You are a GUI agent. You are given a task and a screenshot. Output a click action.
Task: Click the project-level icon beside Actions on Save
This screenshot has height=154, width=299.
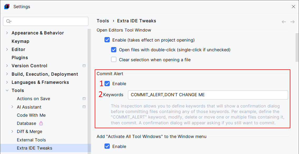pyautogui.click(x=84, y=99)
